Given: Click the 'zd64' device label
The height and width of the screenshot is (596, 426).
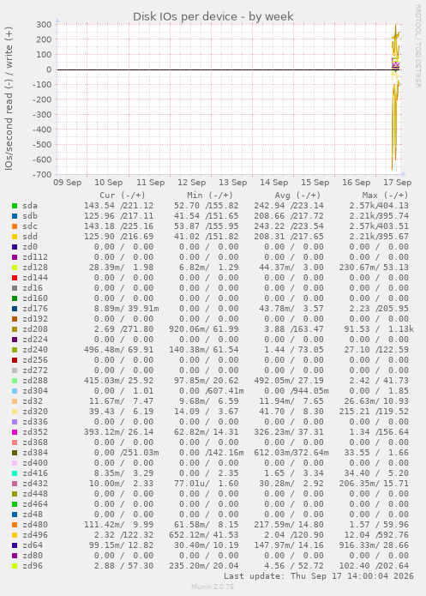Looking at the screenshot, I should pos(33,545).
